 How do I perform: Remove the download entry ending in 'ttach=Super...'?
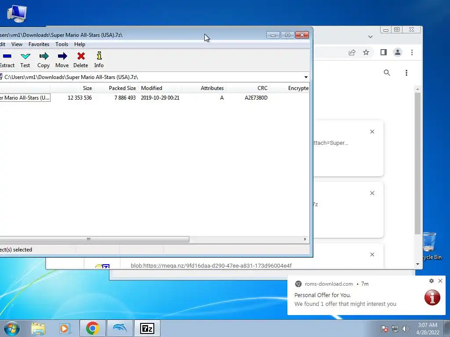[x=372, y=132]
